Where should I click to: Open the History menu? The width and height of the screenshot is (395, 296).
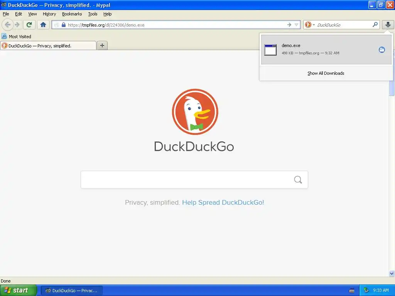tap(49, 14)
